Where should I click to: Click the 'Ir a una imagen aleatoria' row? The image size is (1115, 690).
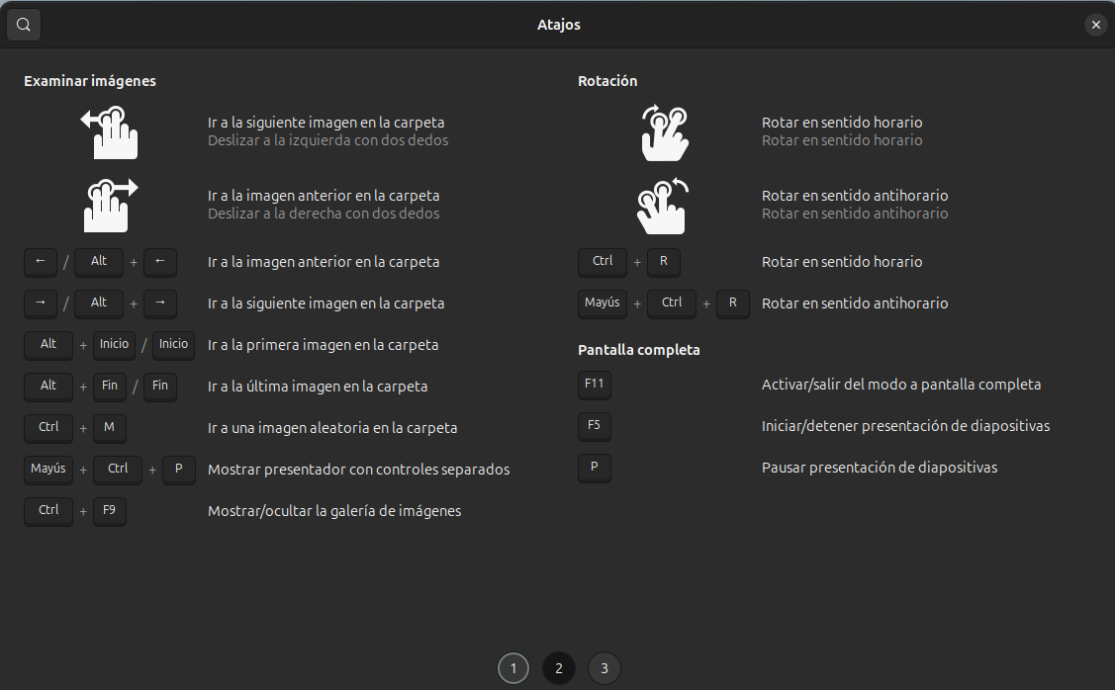(x=332, y=428)
